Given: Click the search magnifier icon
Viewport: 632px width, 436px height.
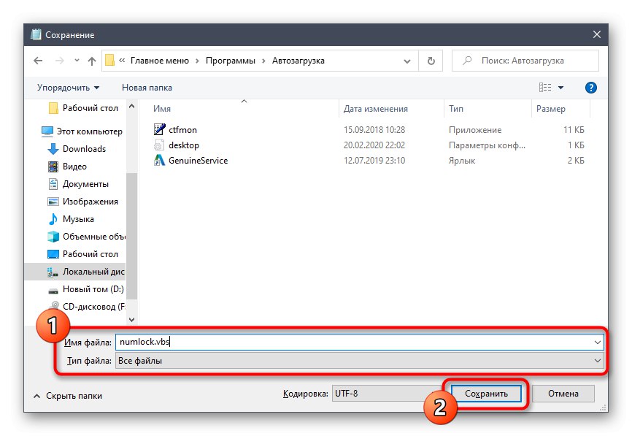Looking at the screenshot, I should coord(467,61).
